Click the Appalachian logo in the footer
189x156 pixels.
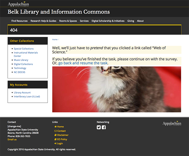pyautogui.click(x=172, y=123)
